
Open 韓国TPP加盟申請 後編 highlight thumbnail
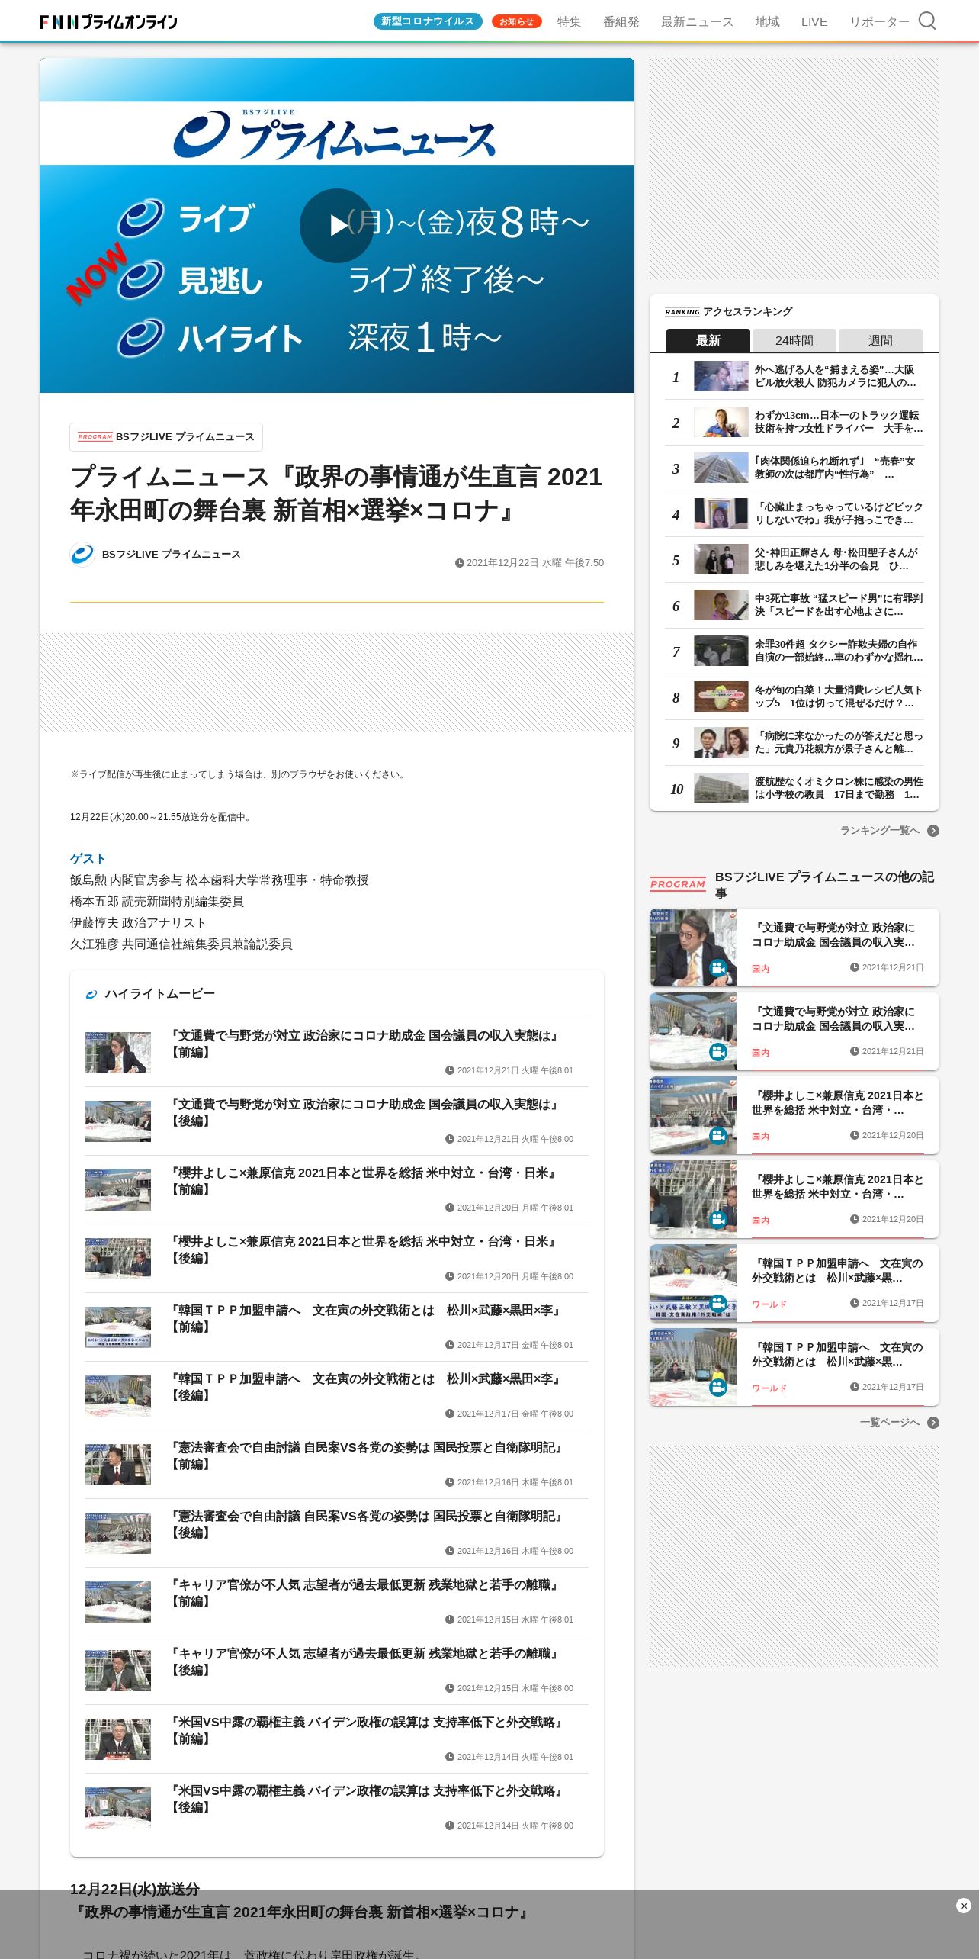coord(118,1396)
